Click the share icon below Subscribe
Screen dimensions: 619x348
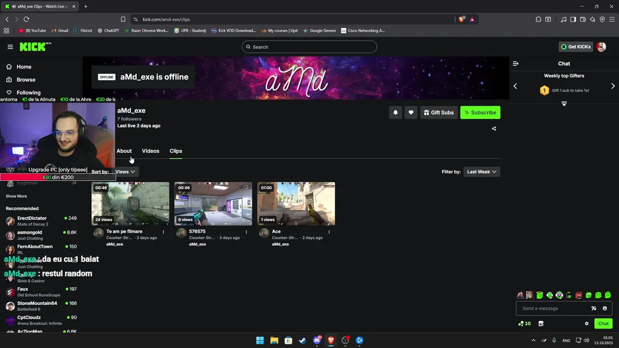click(494, 129)
